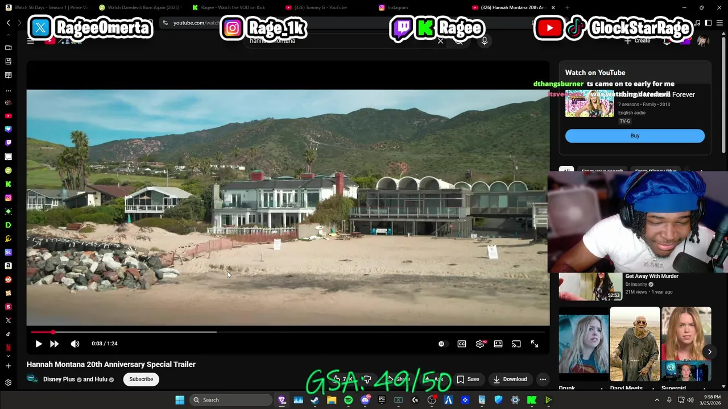
Task: Show hidden system tray icons chevron
Action: (657, 400)
